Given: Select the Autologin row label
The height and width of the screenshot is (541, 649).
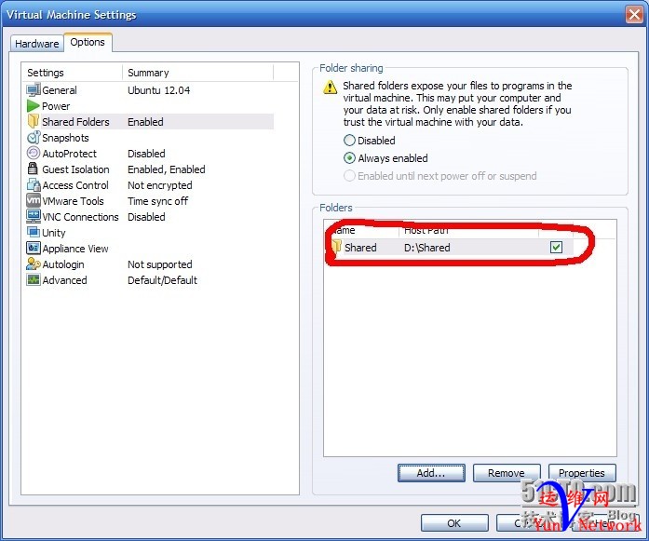Looking at the screenshot, I should [63, 264].
